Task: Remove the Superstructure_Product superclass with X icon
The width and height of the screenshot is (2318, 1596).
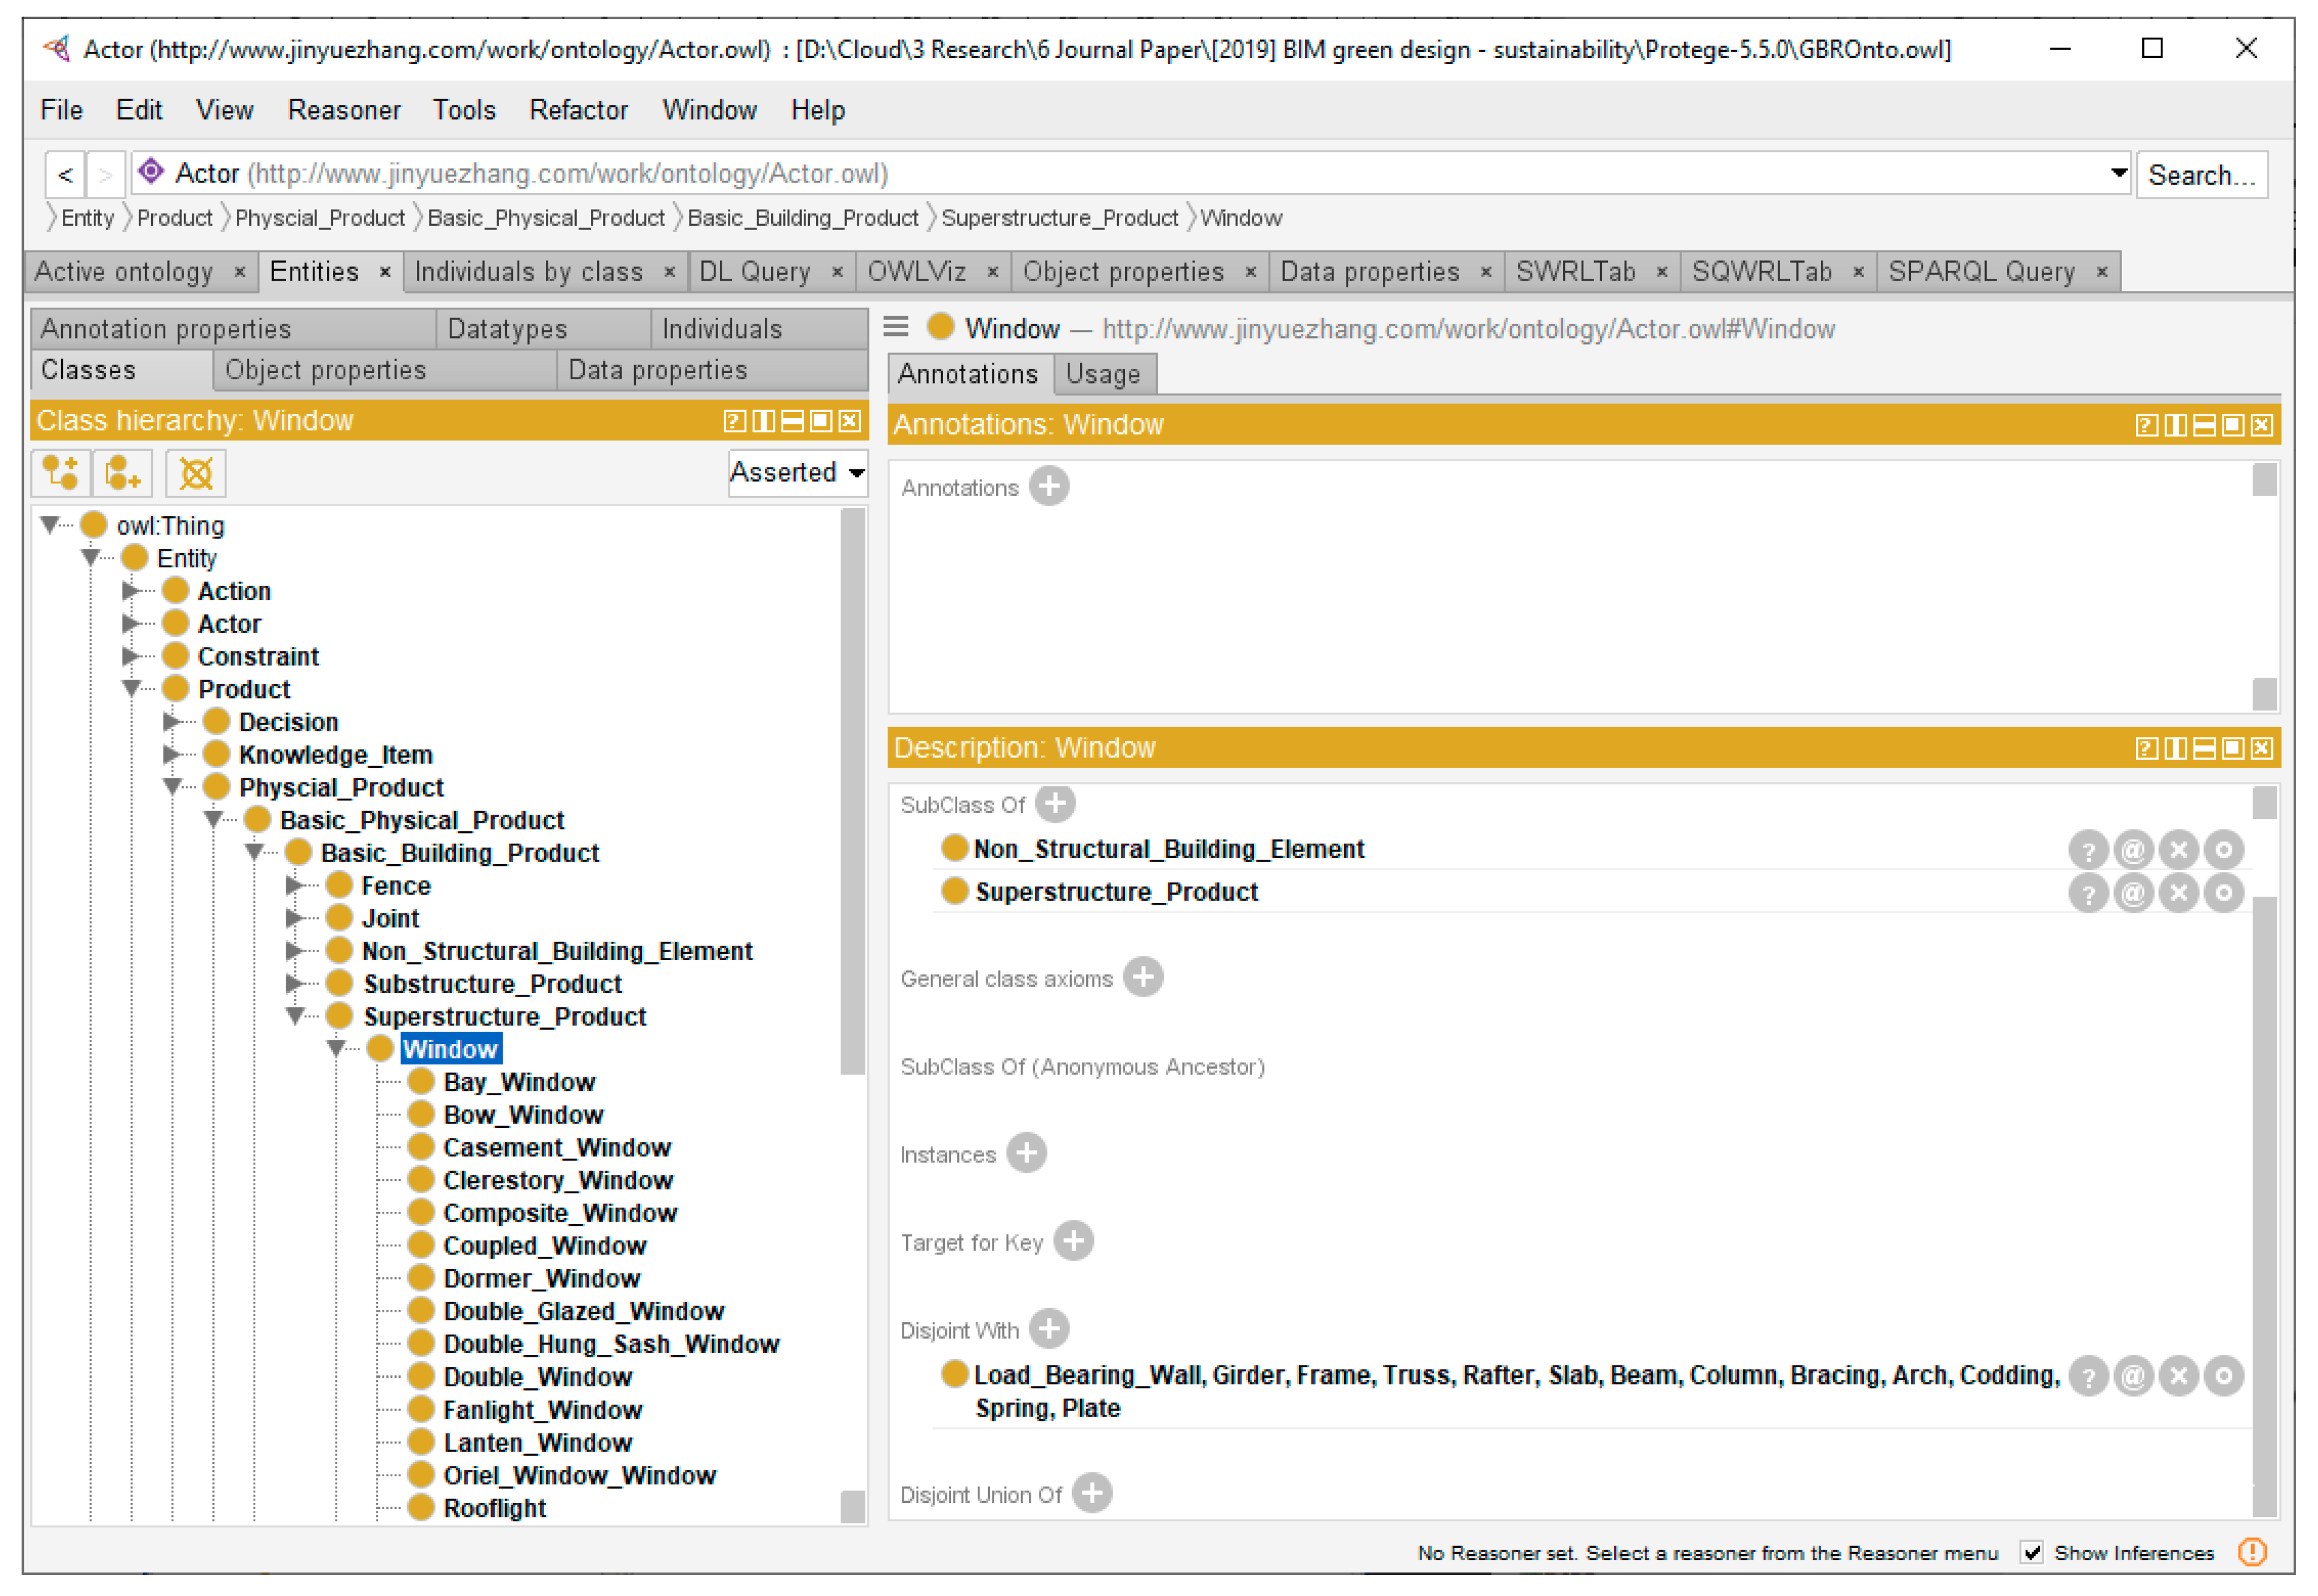Action: pos(2180,894)
